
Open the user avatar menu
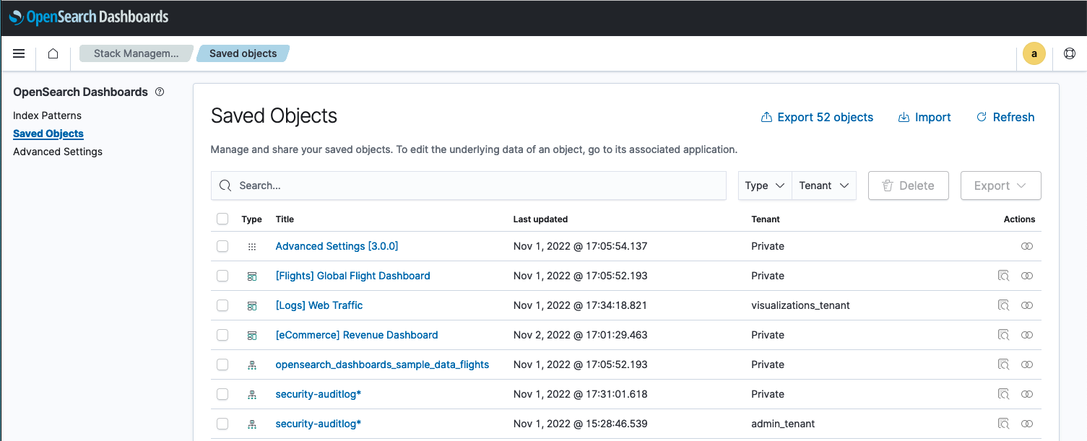[1034, 53]
